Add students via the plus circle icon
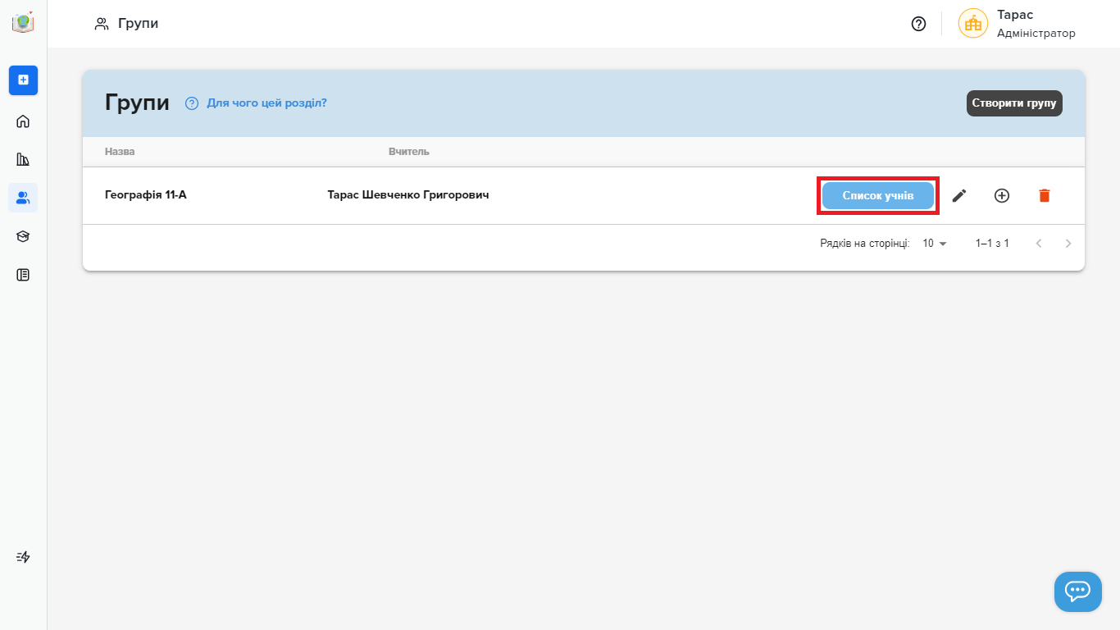Screen dimensions: 1120x630 [x=1002, y=195]
